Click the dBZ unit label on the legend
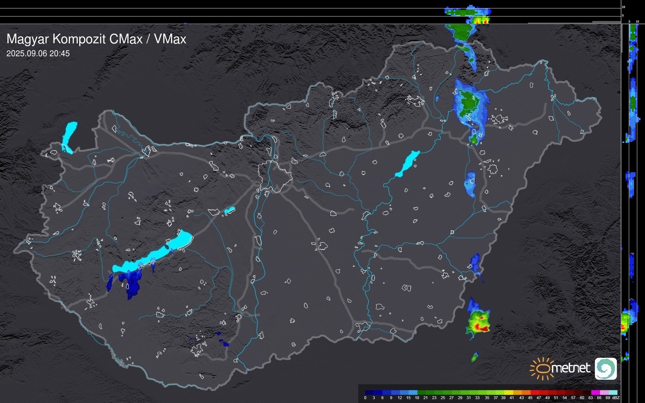645x403 pixels. 616,398
